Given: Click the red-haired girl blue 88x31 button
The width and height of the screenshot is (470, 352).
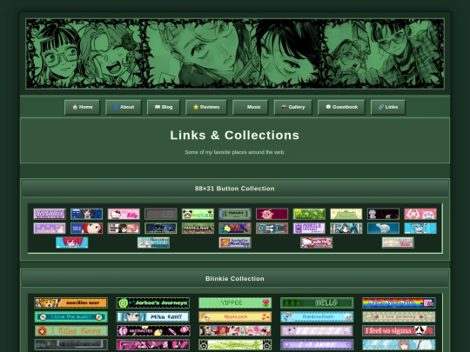Looking at the screenshot, I should [87, 228].
